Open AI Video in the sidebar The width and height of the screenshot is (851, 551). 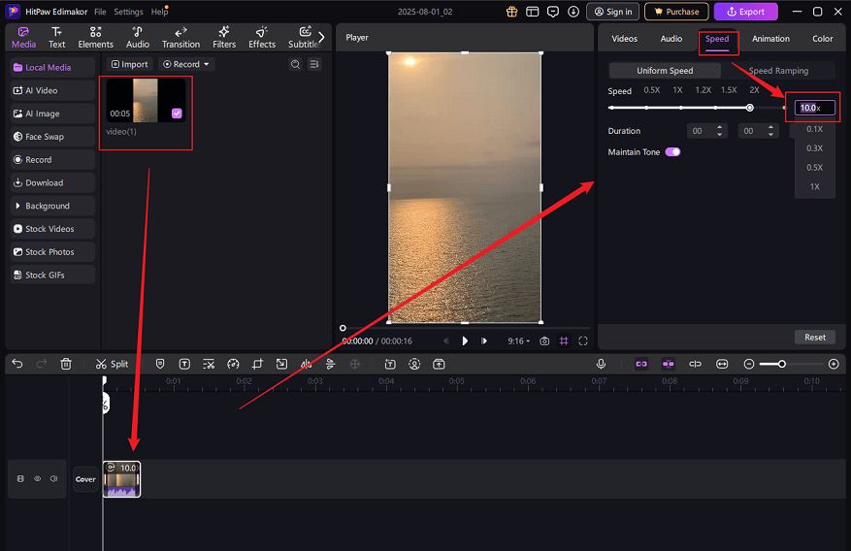(x=52, y=90)
